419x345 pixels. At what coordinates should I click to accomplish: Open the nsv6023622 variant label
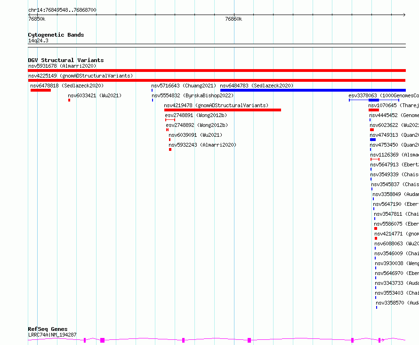[x=395, y=125]
